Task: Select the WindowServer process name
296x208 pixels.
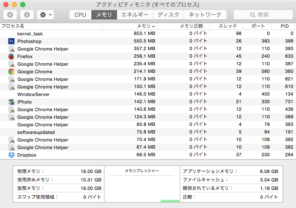Action: pos(33,94)
